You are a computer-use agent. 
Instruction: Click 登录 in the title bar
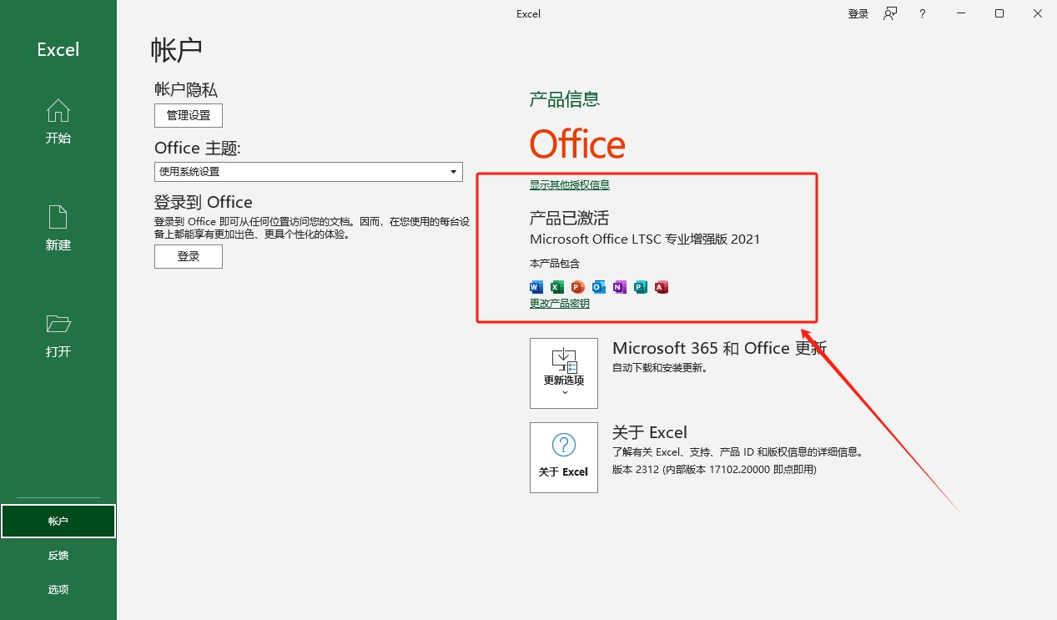coord(858,13)
